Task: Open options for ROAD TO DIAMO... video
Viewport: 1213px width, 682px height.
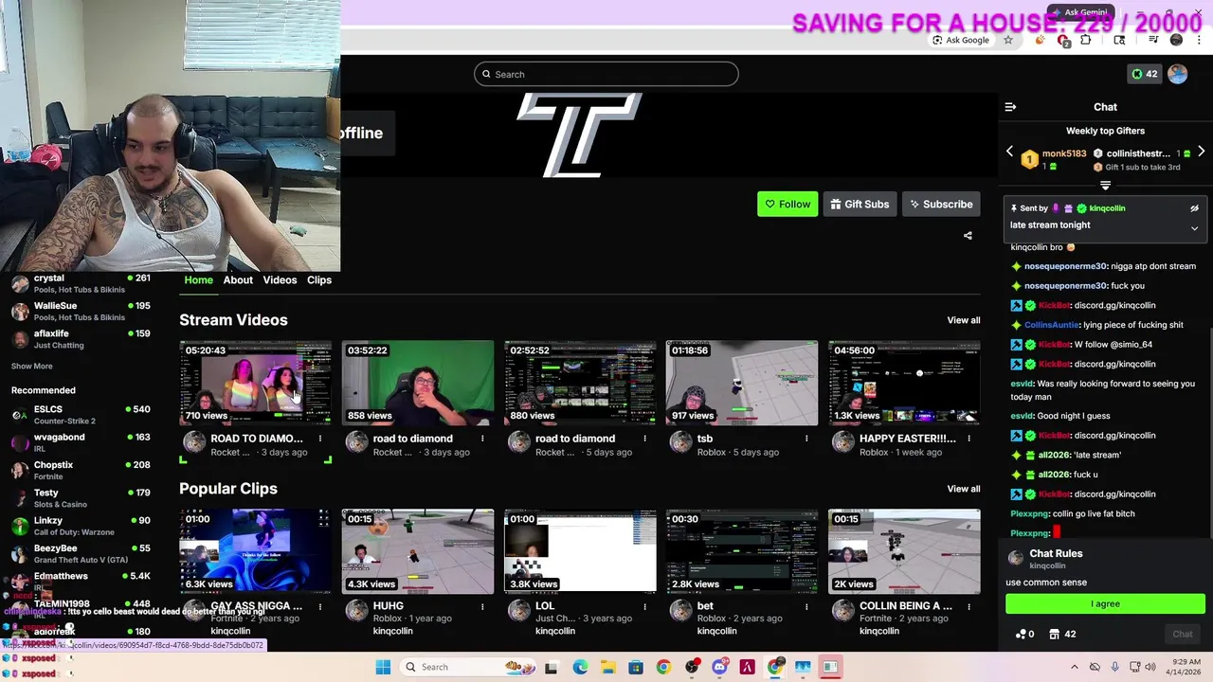Action: (x=320, y=439)
